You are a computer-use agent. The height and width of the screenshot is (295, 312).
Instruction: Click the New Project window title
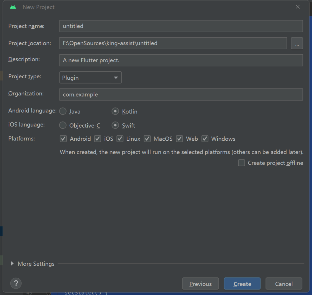[38, 7]
